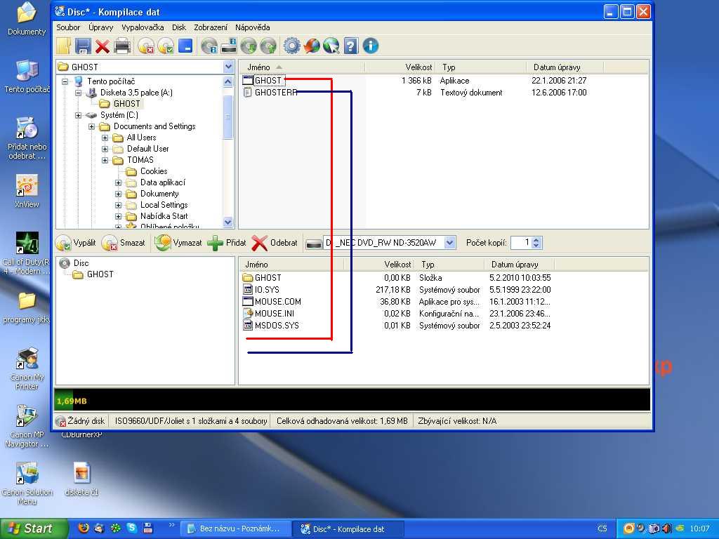This screenshot has width=719, height=539.
Task: Open the Úpravy menu
Action: (100, 27)
